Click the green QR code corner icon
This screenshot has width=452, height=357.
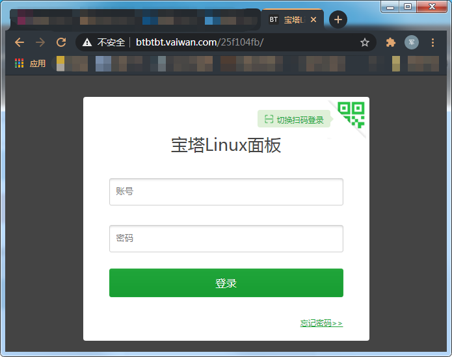coord(351,114)
